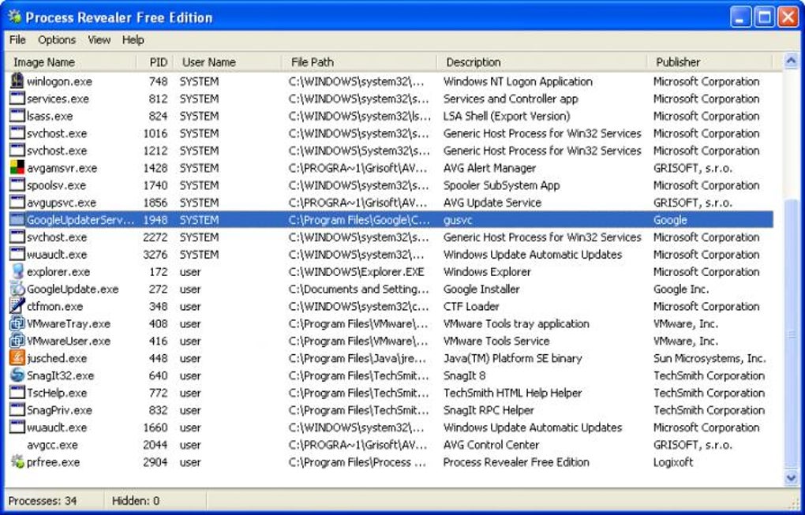Select 'Spooler SubSystem App' description
Image resolution: width=805 pixels, height=515 pixels.
(x=502, y=185)
